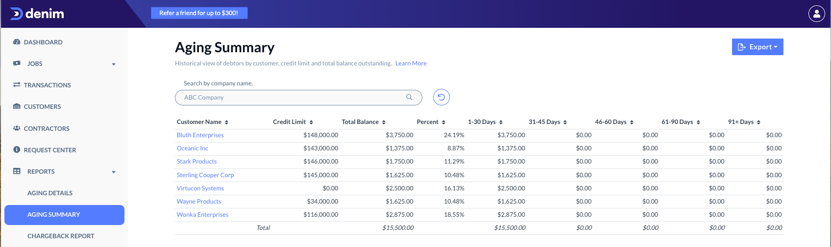Viewport: 831px width, 247px height.
Task: Sort by Percent arrows
Action: click(443, 122)
